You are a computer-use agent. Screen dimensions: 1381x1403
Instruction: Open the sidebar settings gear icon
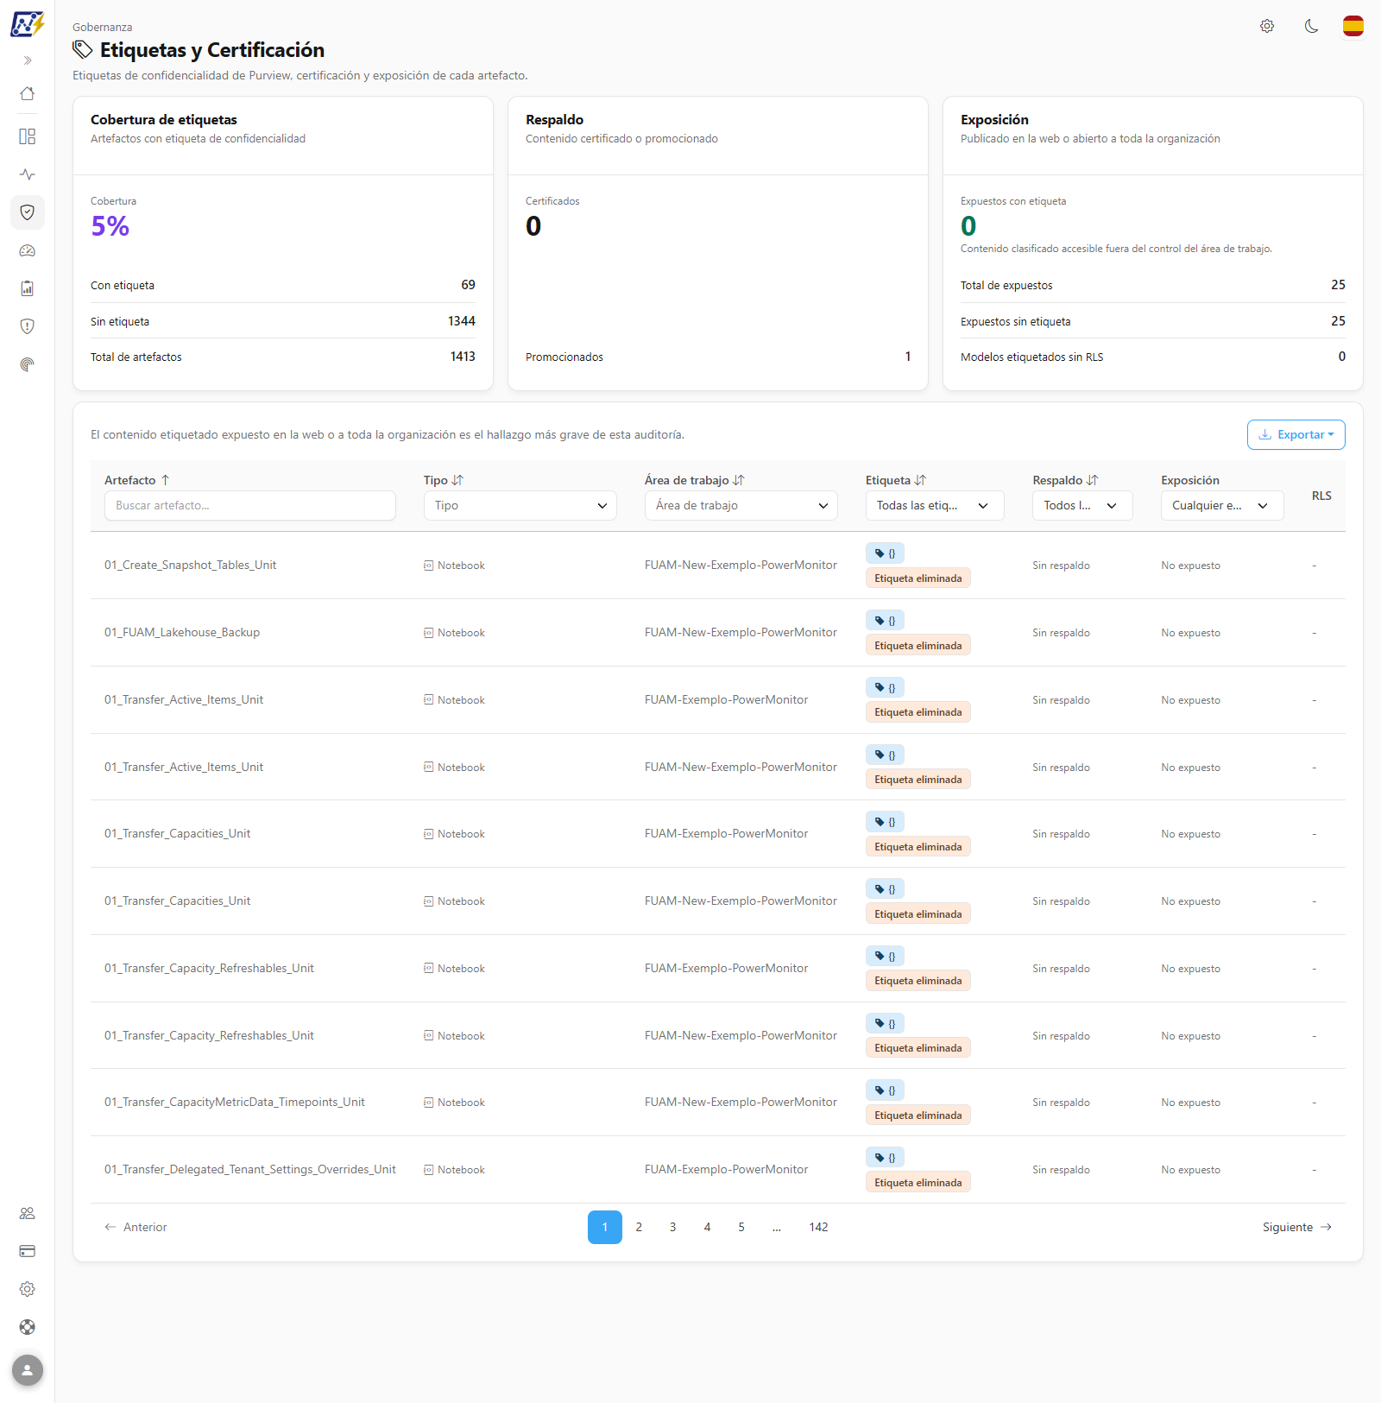(28, 1289)
